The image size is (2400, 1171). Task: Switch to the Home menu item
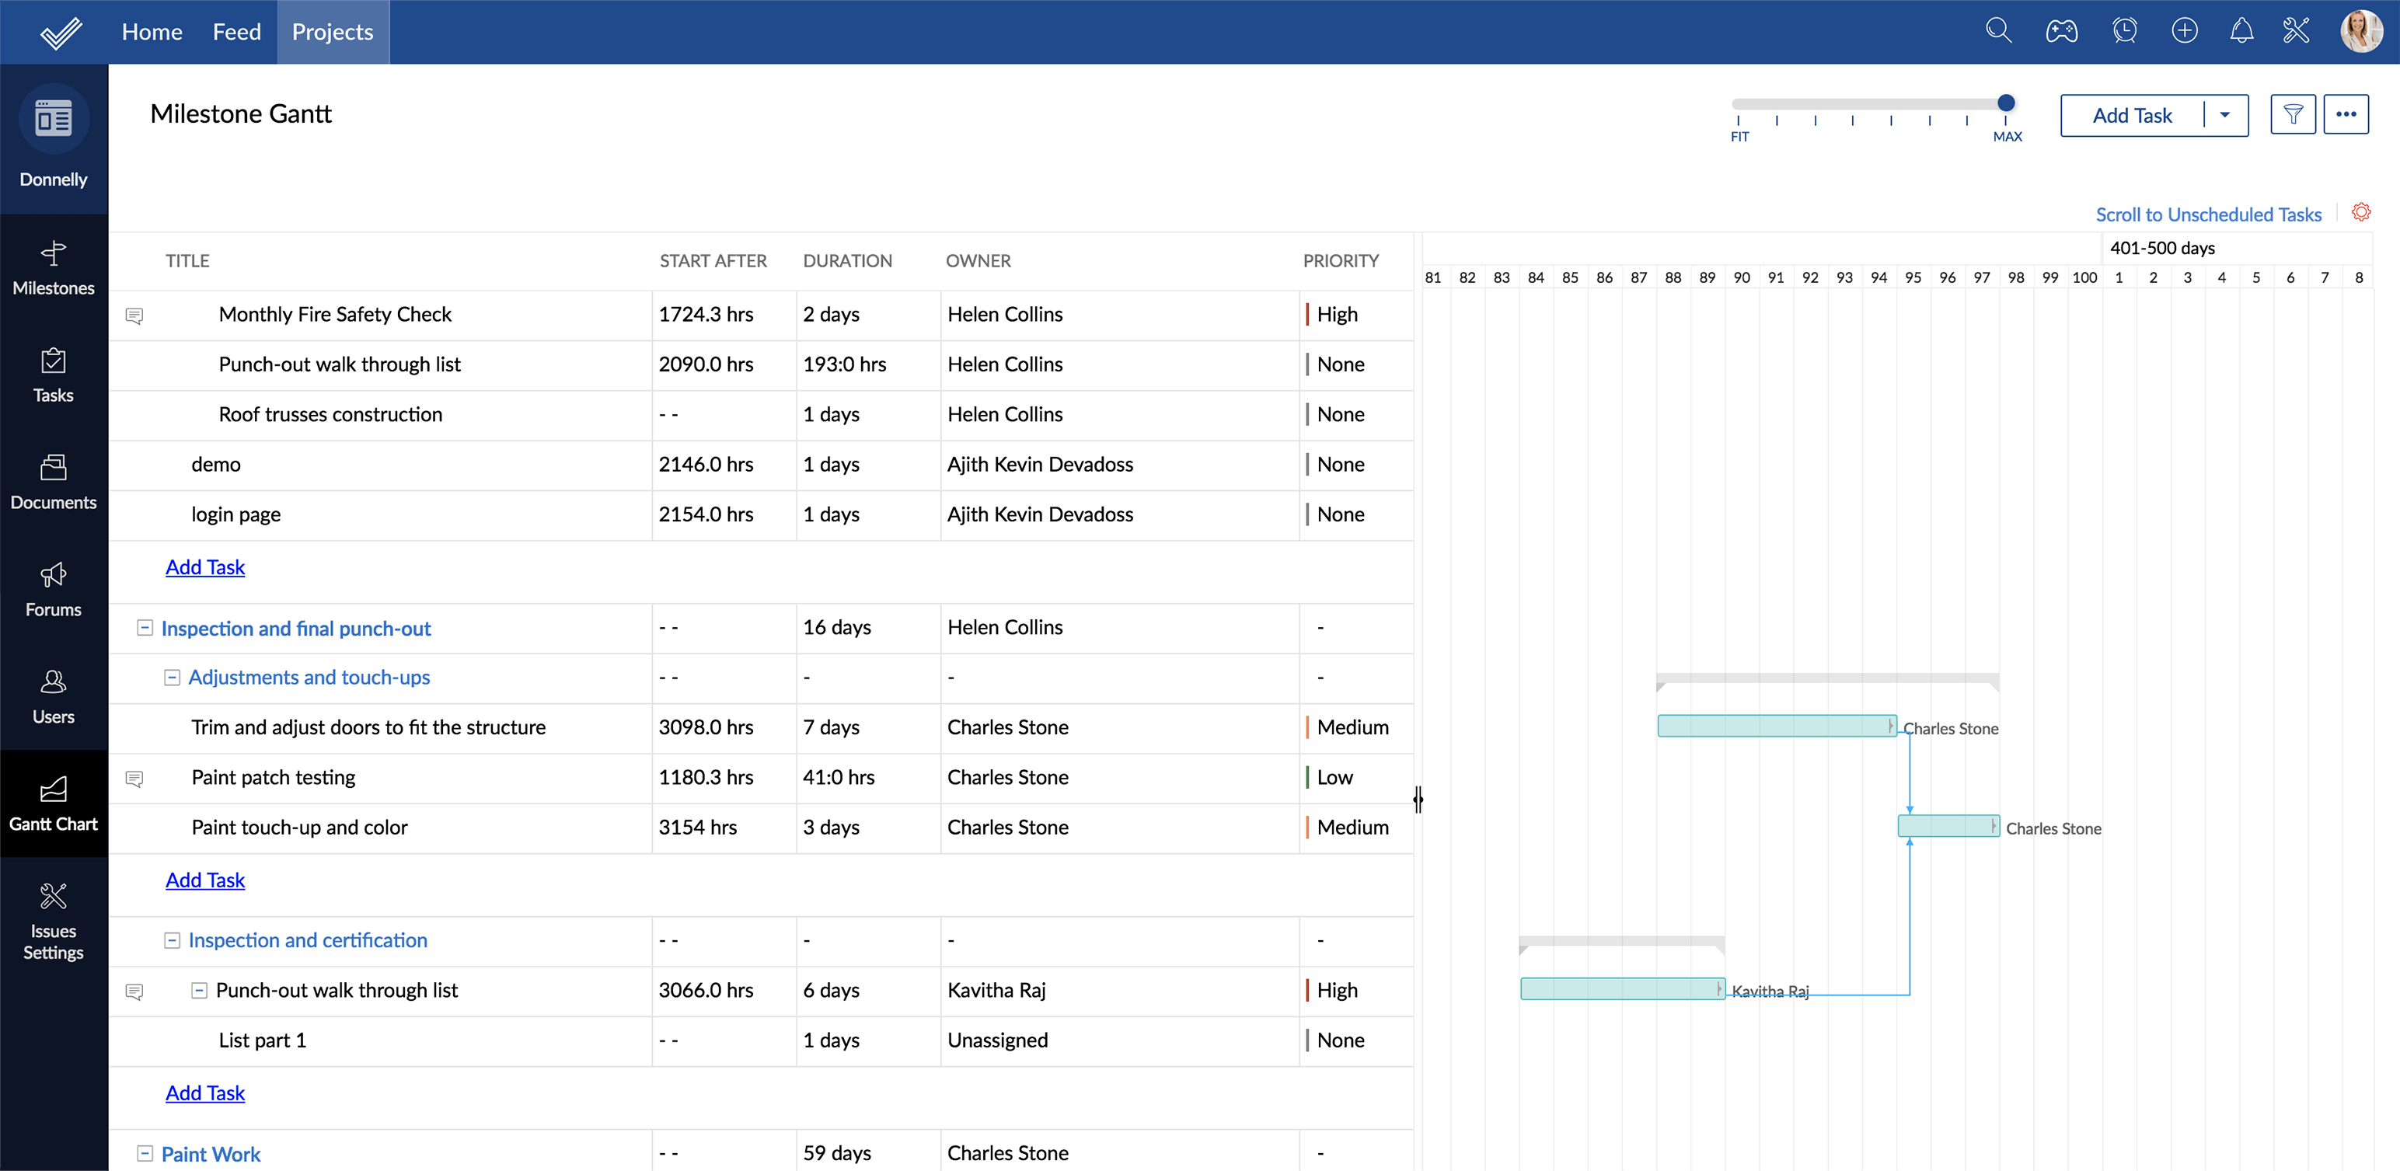pyautogui.click(x=152, y=31)
